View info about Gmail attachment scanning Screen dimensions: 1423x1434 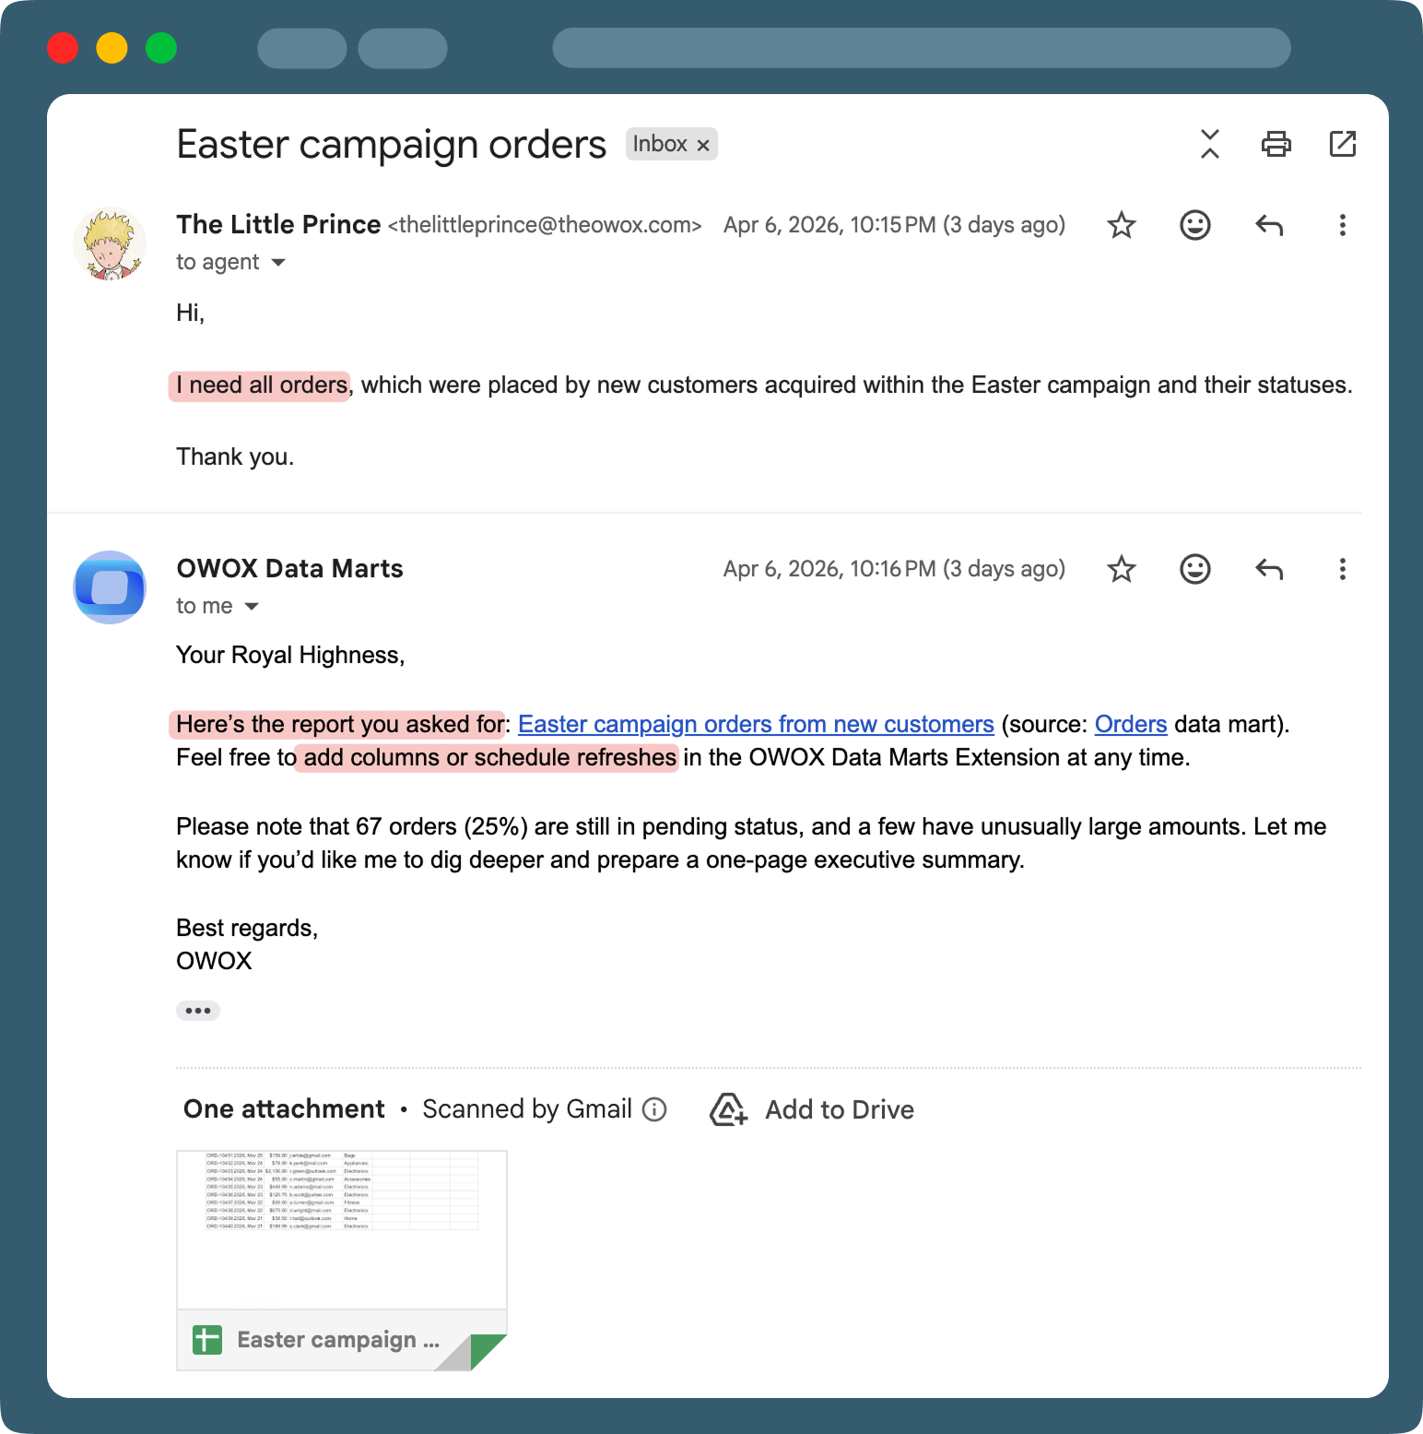656,1109
